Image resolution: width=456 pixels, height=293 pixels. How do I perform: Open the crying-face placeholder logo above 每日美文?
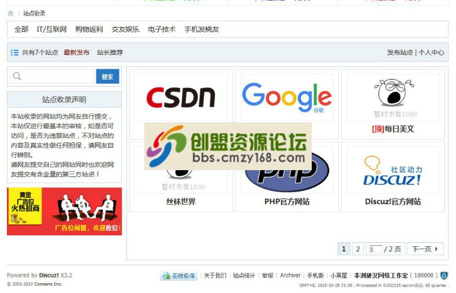(393, 97)
